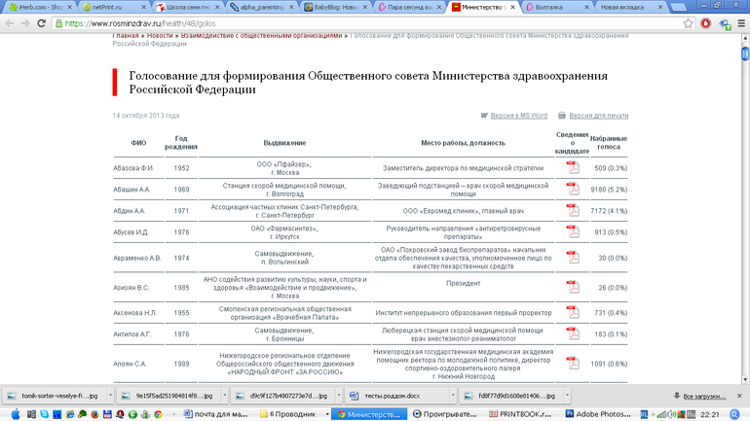Expand options for fd8f77d9d1608e81406 download

click(x=567, y=396)
